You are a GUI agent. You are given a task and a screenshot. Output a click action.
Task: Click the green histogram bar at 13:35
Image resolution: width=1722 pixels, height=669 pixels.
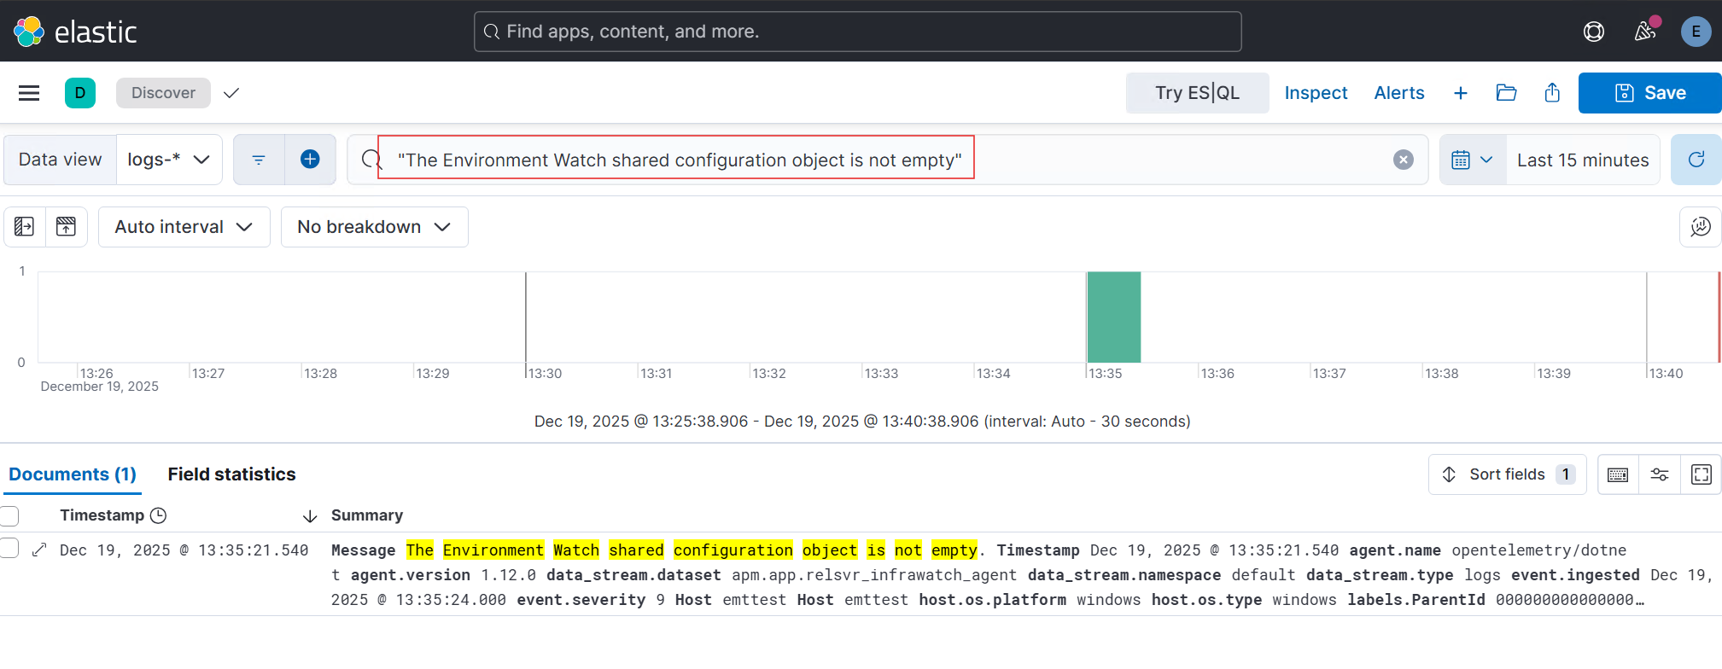(x=1113, y=317)
